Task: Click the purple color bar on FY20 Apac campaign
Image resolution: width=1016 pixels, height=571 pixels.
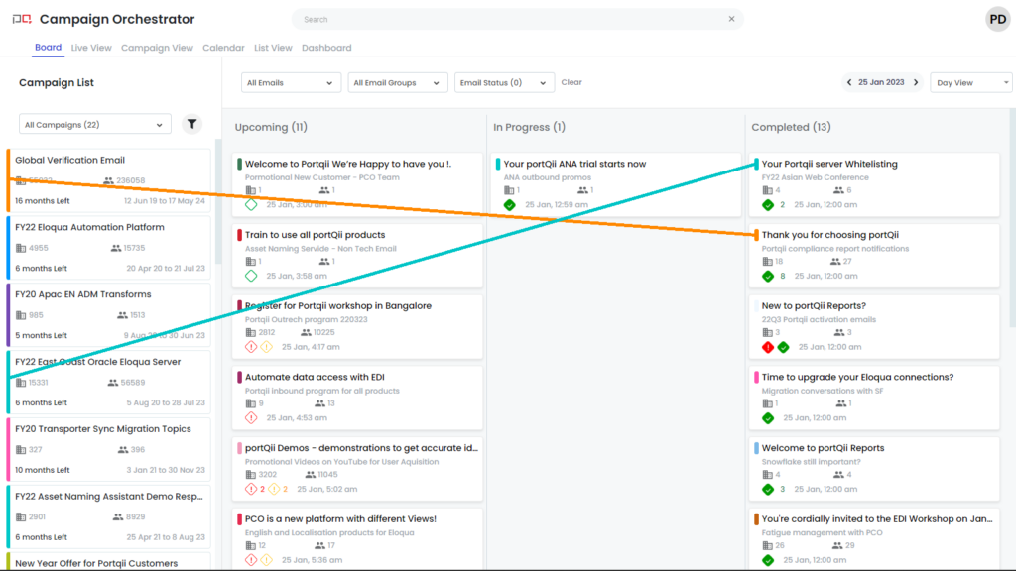Action: pos(8,314)
